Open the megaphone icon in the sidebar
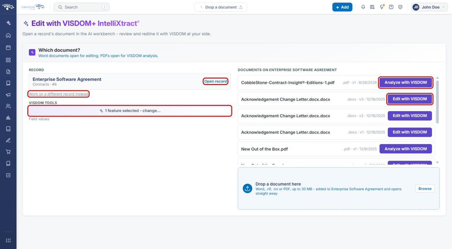This screenshot has width=452, height=249. [8, 95]
